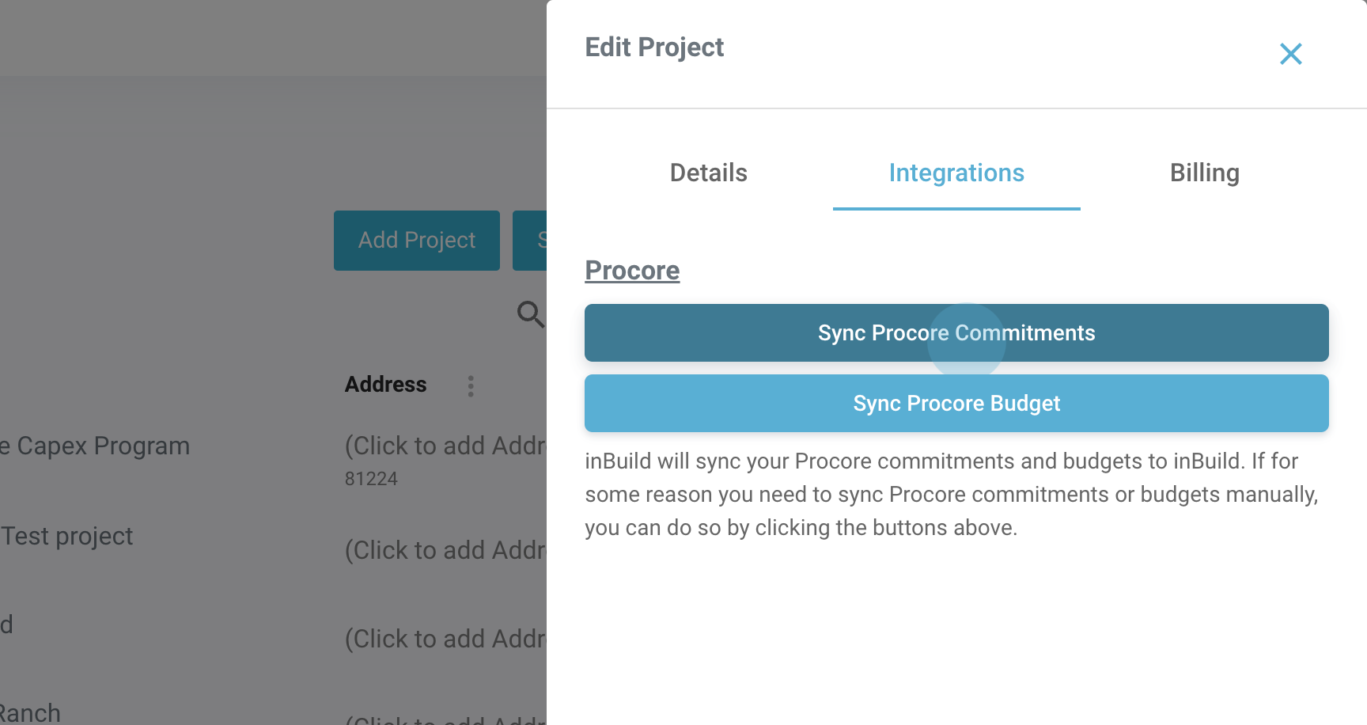Add an address for Capex Program row
Screen dimensions: 1367x725
[x=445, y=446]
